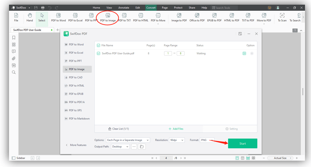Open the Resolution 96dpi dropdown

click(177, 140)
